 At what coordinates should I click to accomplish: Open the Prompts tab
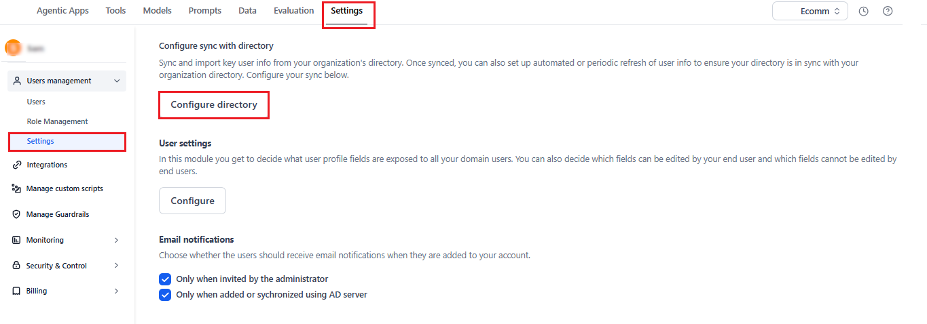[205, 11]
